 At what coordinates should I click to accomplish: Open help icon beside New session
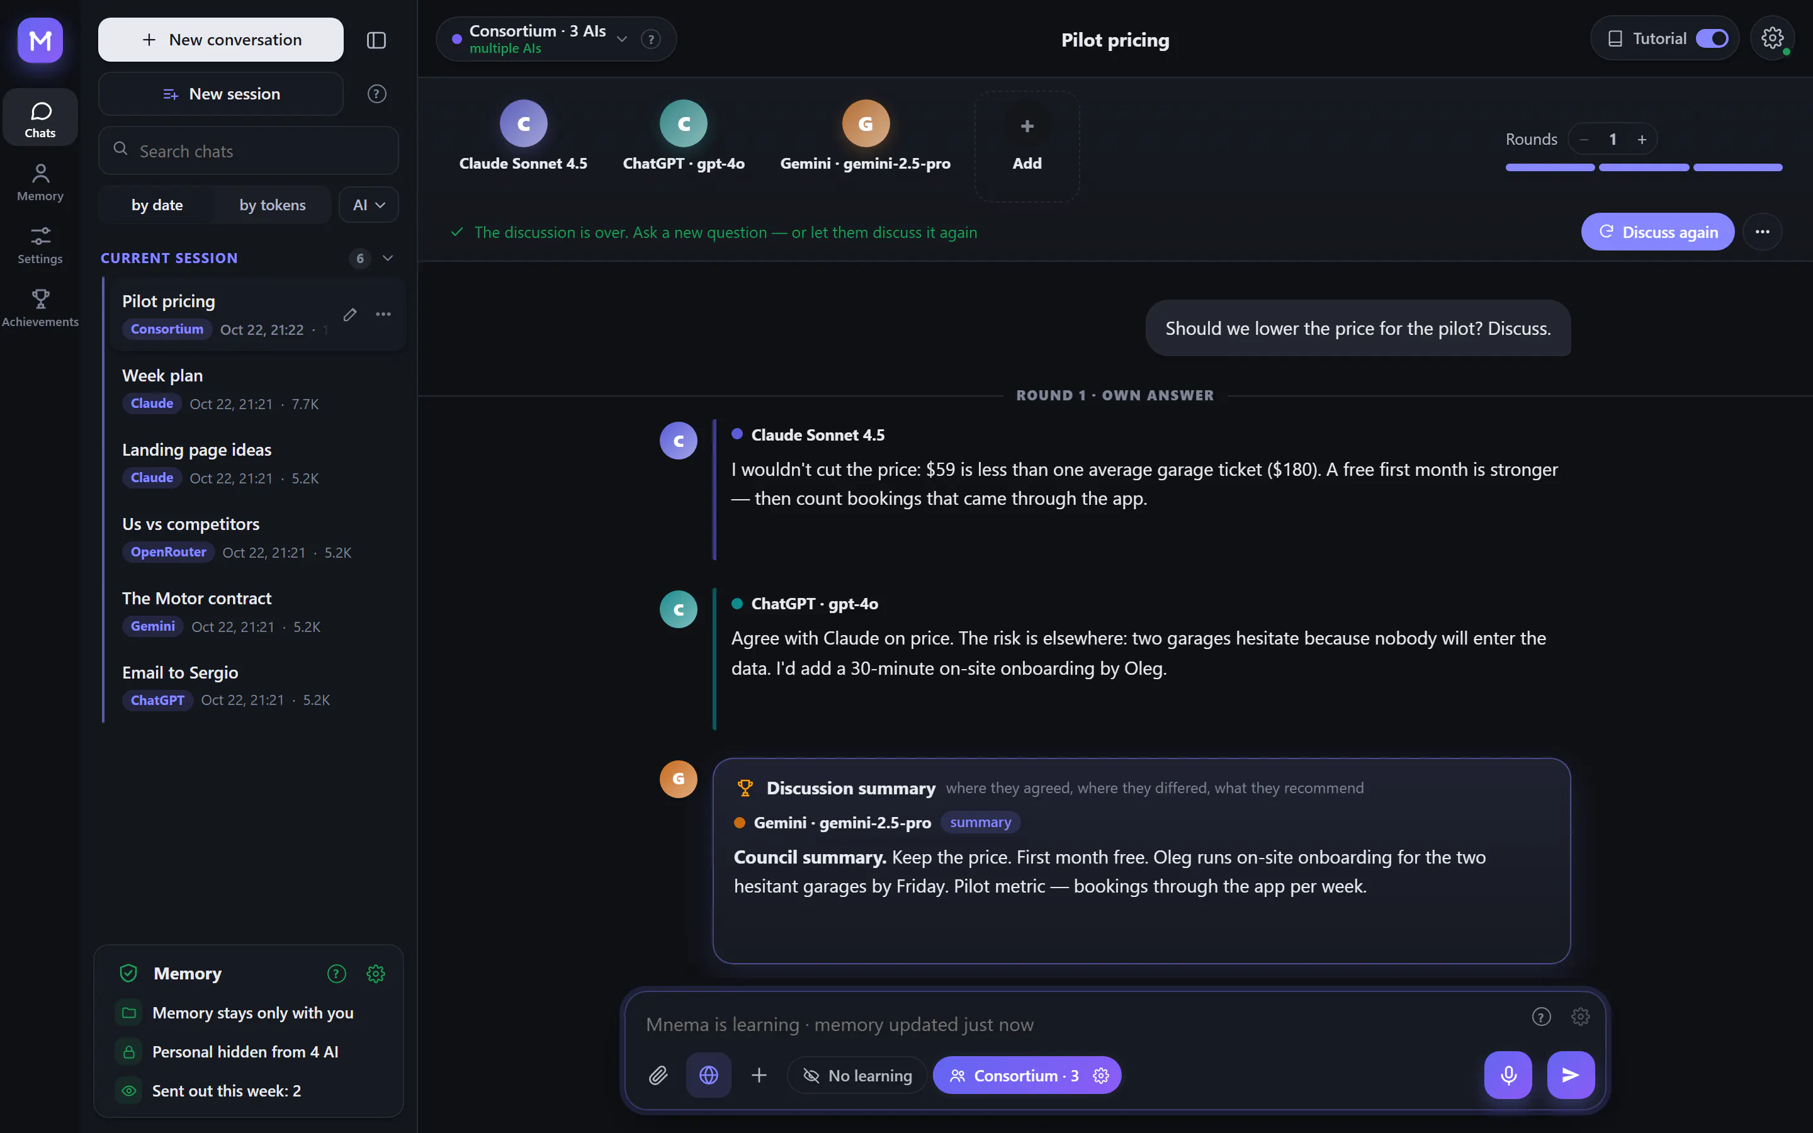tap(377, 94)
